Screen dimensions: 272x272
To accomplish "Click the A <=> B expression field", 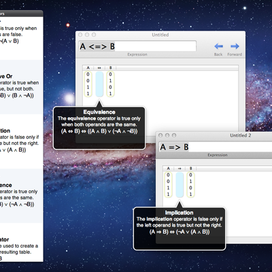I will tap(137, 46).
